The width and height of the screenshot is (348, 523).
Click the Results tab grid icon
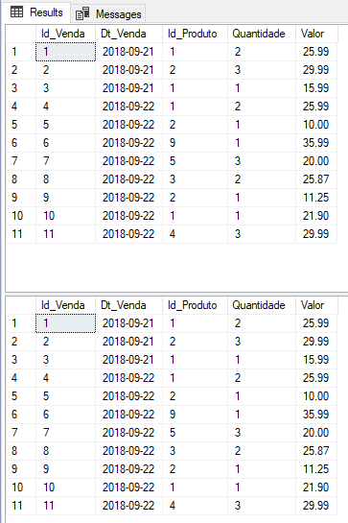pos(16,12)
